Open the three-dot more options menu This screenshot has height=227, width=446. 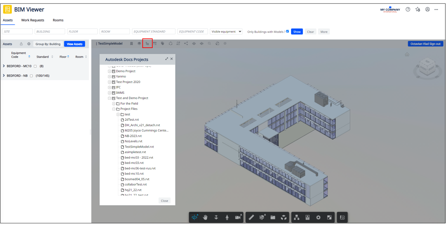pyautogui.click(x=436, y=9)
